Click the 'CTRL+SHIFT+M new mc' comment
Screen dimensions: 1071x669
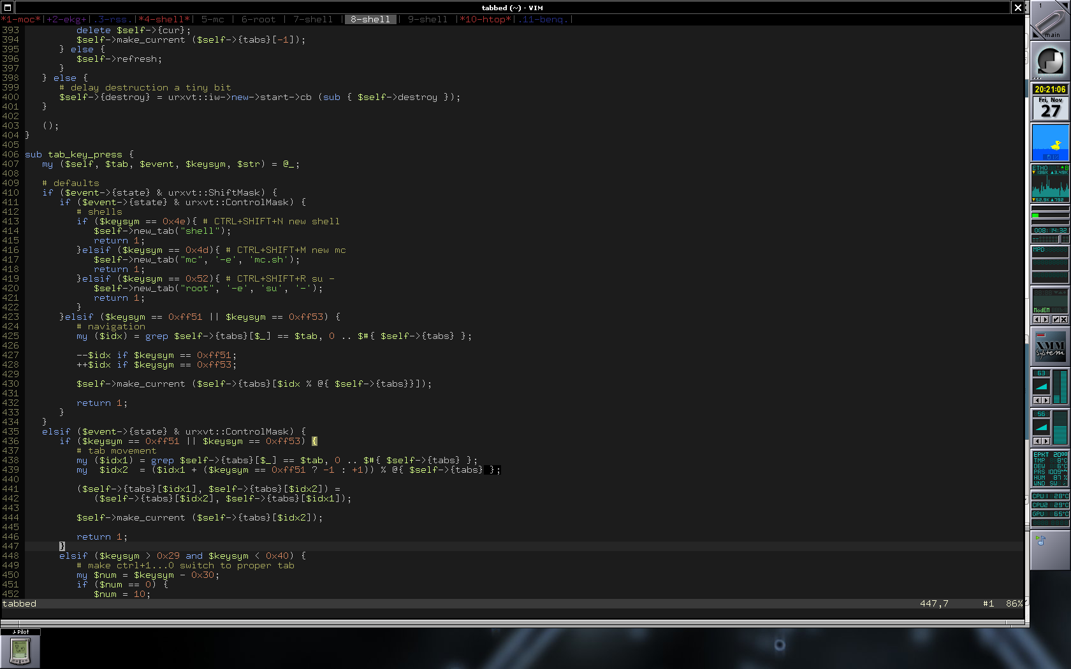point(286,250)
